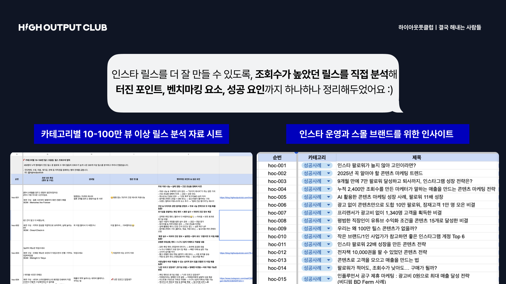Open 성공사례 dropdown in hoc-014 row
Image resolution: width=506 pixels, height=284 pixels.
point(329,268)
